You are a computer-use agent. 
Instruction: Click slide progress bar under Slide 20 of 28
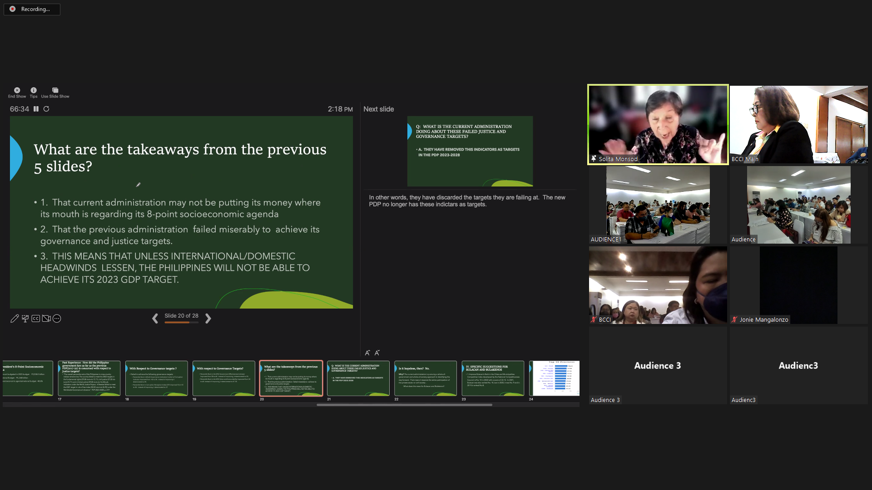[x=181, y=323]
